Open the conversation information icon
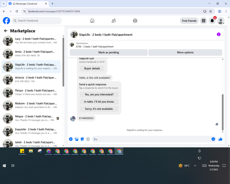230x184 pixels. coord(218,34)
